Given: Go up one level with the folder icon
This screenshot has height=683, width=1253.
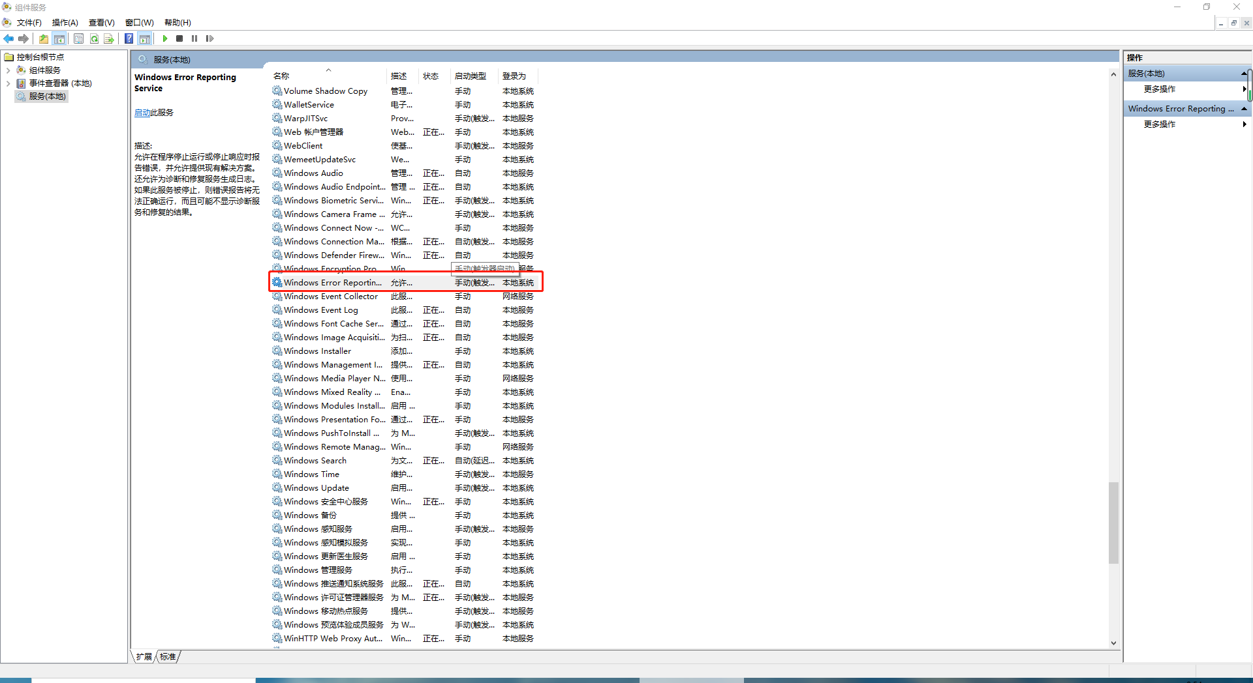Looking at the screenshot, I should pyautogui.click(x=44, y=38).
